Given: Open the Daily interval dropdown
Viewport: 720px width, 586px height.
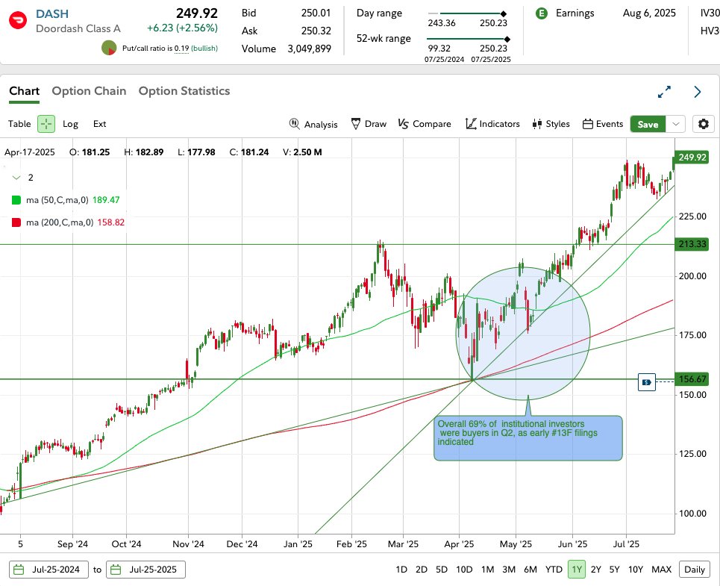Looking at the screenshot, I should pos(695,570).
